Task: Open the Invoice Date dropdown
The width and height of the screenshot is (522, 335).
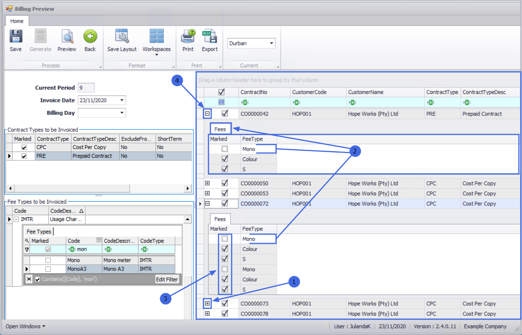Action: [122, 100]
